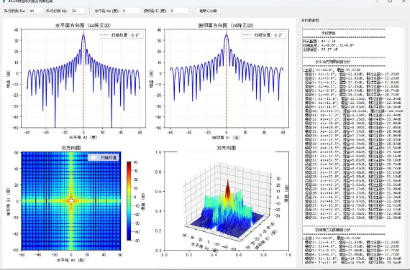Maximize the antenna pattern window
Viewport: 410px width, 270px height.
(x=390, y=1)
